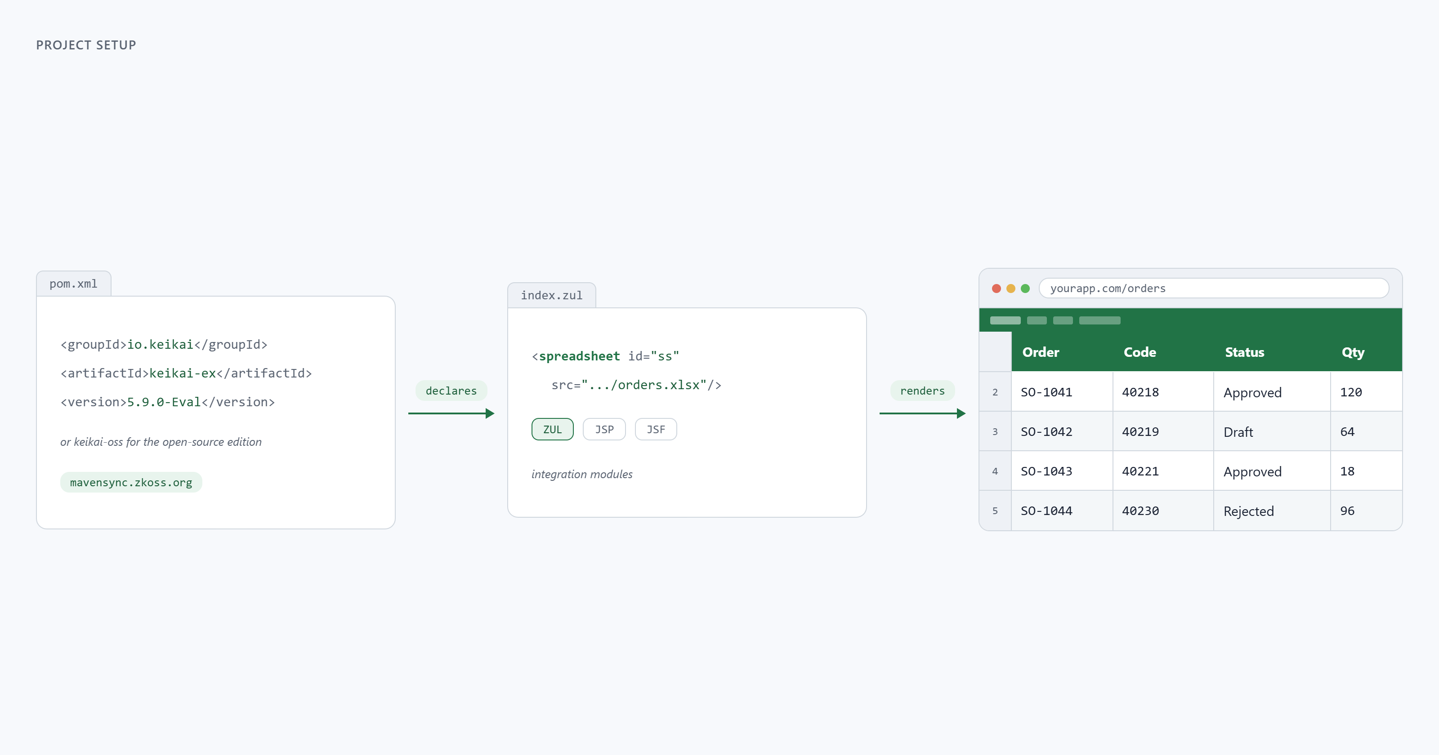Select code cell 40230

click(1163, 511)
